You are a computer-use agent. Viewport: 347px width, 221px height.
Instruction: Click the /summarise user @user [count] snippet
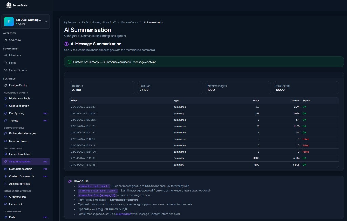coord(97,191)
